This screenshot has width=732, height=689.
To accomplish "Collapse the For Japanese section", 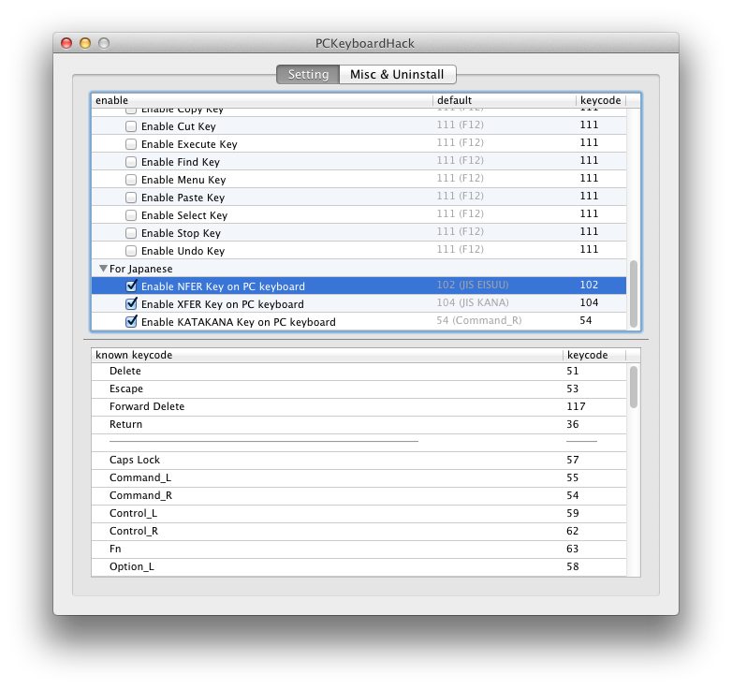I will coord(103,269).
